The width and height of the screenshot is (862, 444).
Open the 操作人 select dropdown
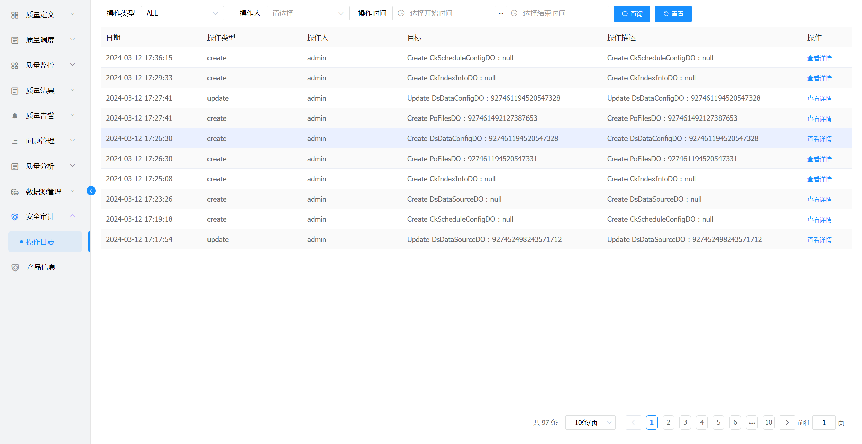coord(308,13)
